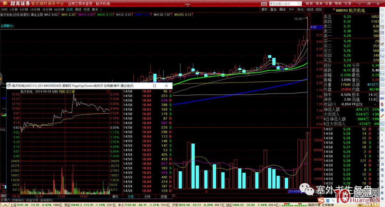The image size is (385, 207).
Task: Click the search magnifier in the command box
Action: point(299,4)
